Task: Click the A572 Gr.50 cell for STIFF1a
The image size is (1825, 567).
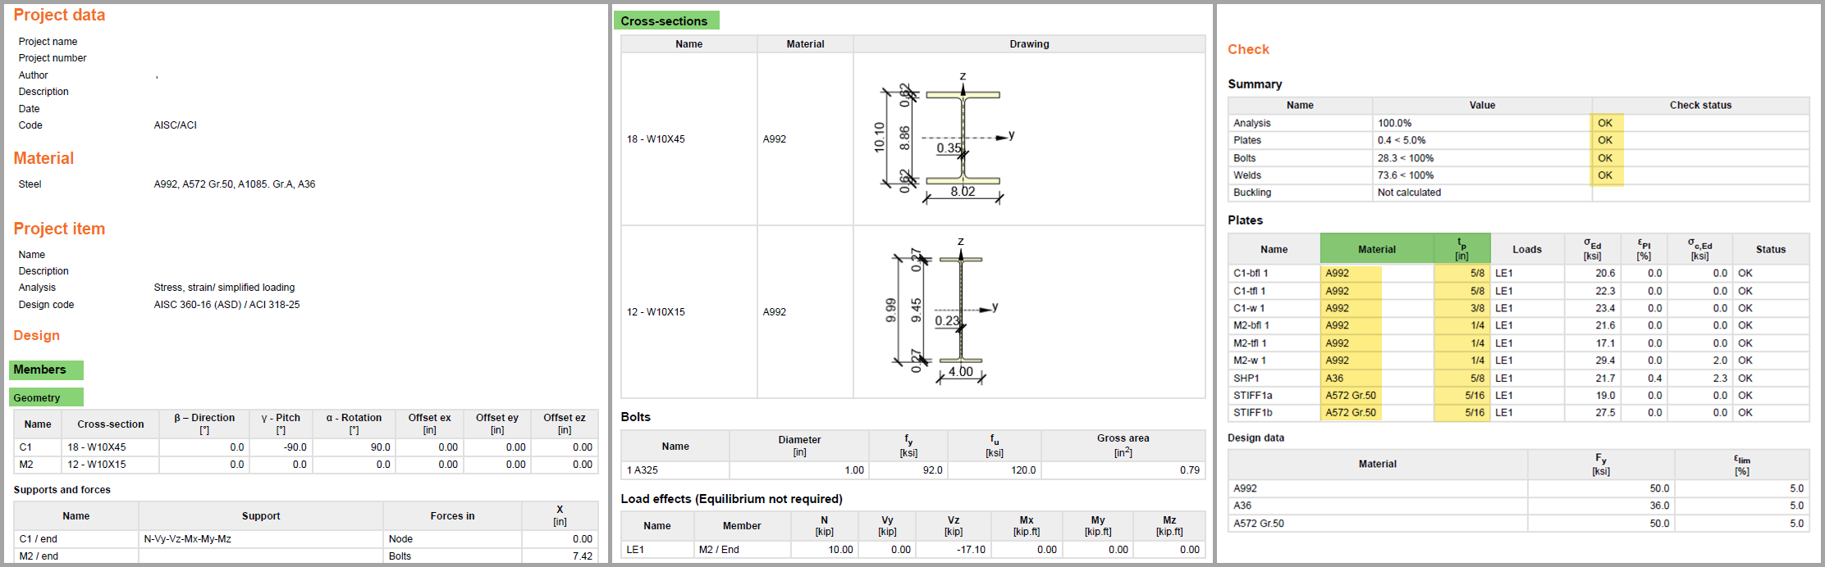Action: click(x=1351, y=396)
